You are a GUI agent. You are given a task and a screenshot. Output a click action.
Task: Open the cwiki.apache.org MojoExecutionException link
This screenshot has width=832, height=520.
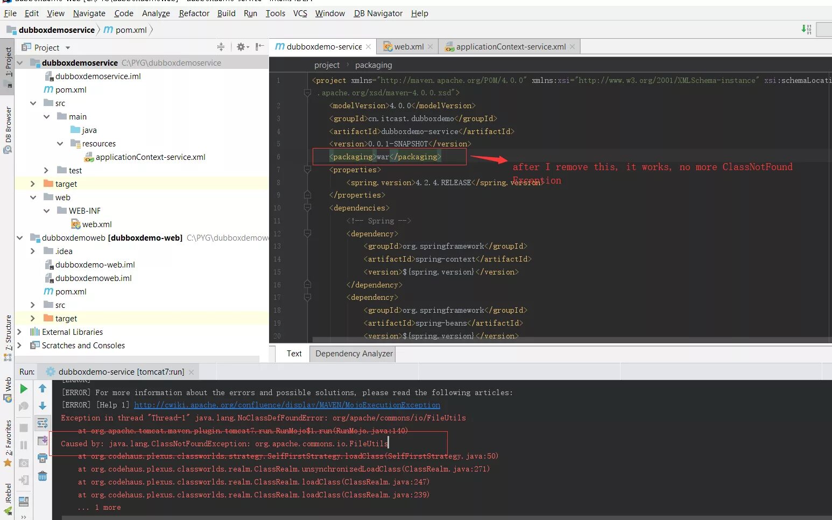tap(287, 405)
